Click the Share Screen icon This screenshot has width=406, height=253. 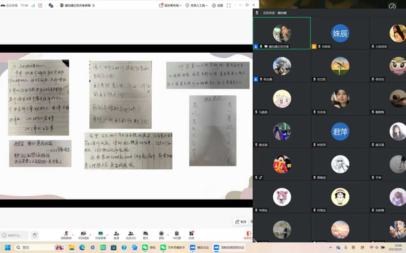coord(100,235)
